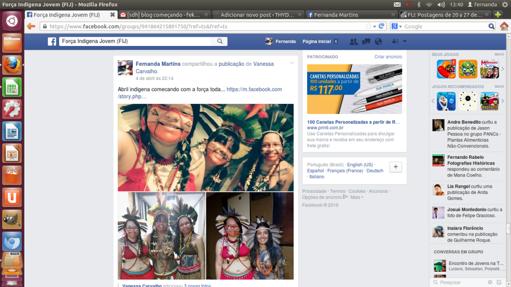Viewport: 511px width, 287px height.
Task: Click chat Pesquisar search field
Action: 459,282
